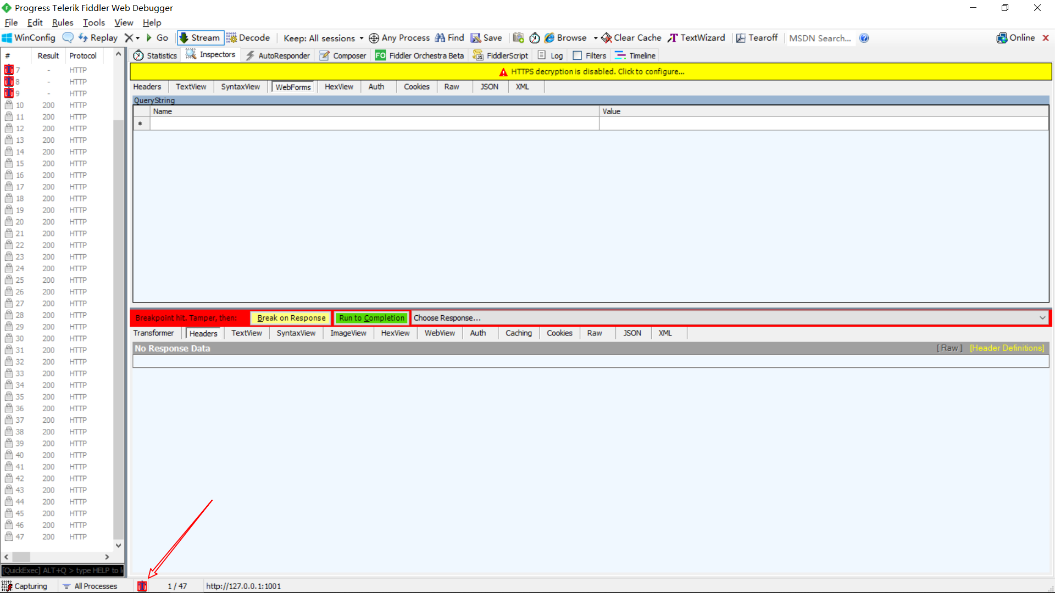Click the HTTPS decryption disabled warning bar
Viewport: 1055px width, 593px height.
coord(591,71)
